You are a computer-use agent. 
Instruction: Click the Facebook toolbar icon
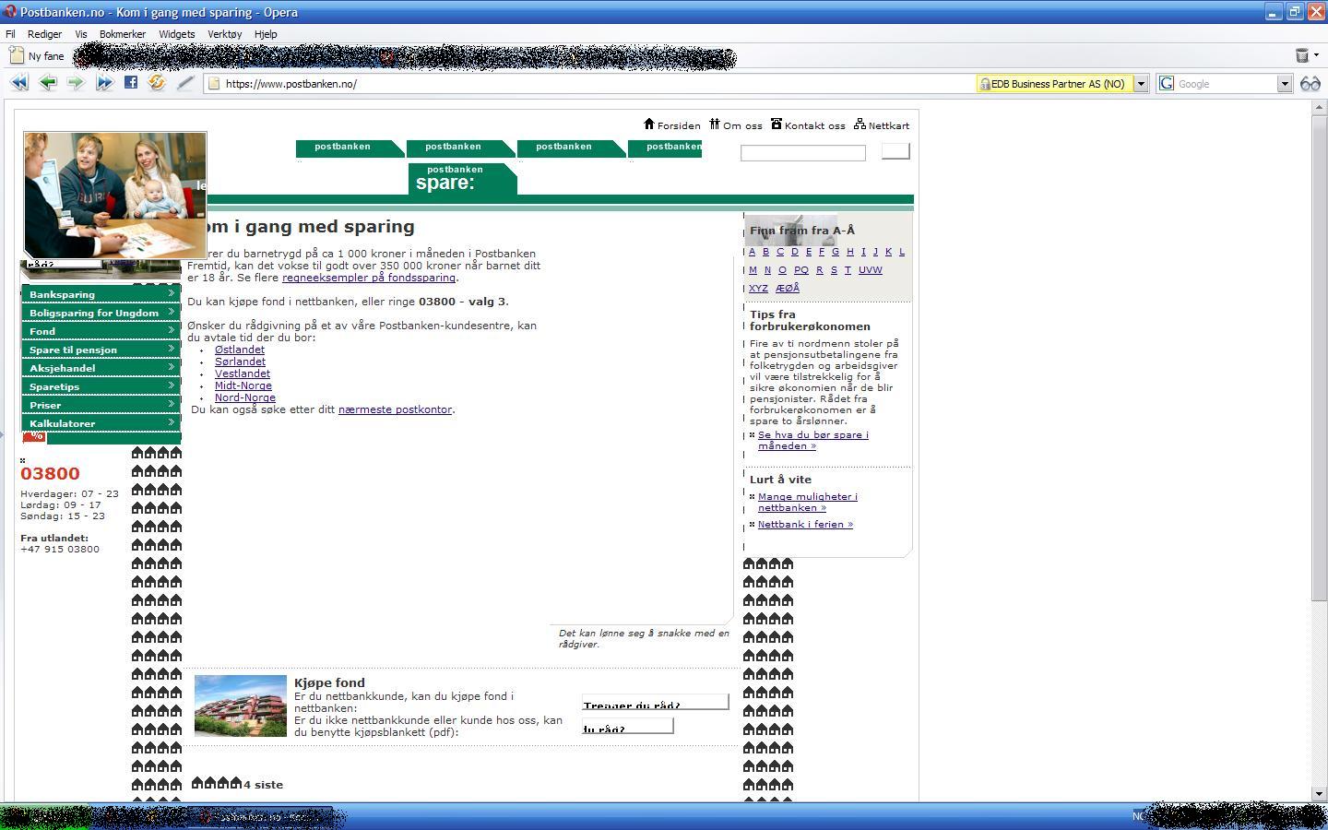point(131,82)
